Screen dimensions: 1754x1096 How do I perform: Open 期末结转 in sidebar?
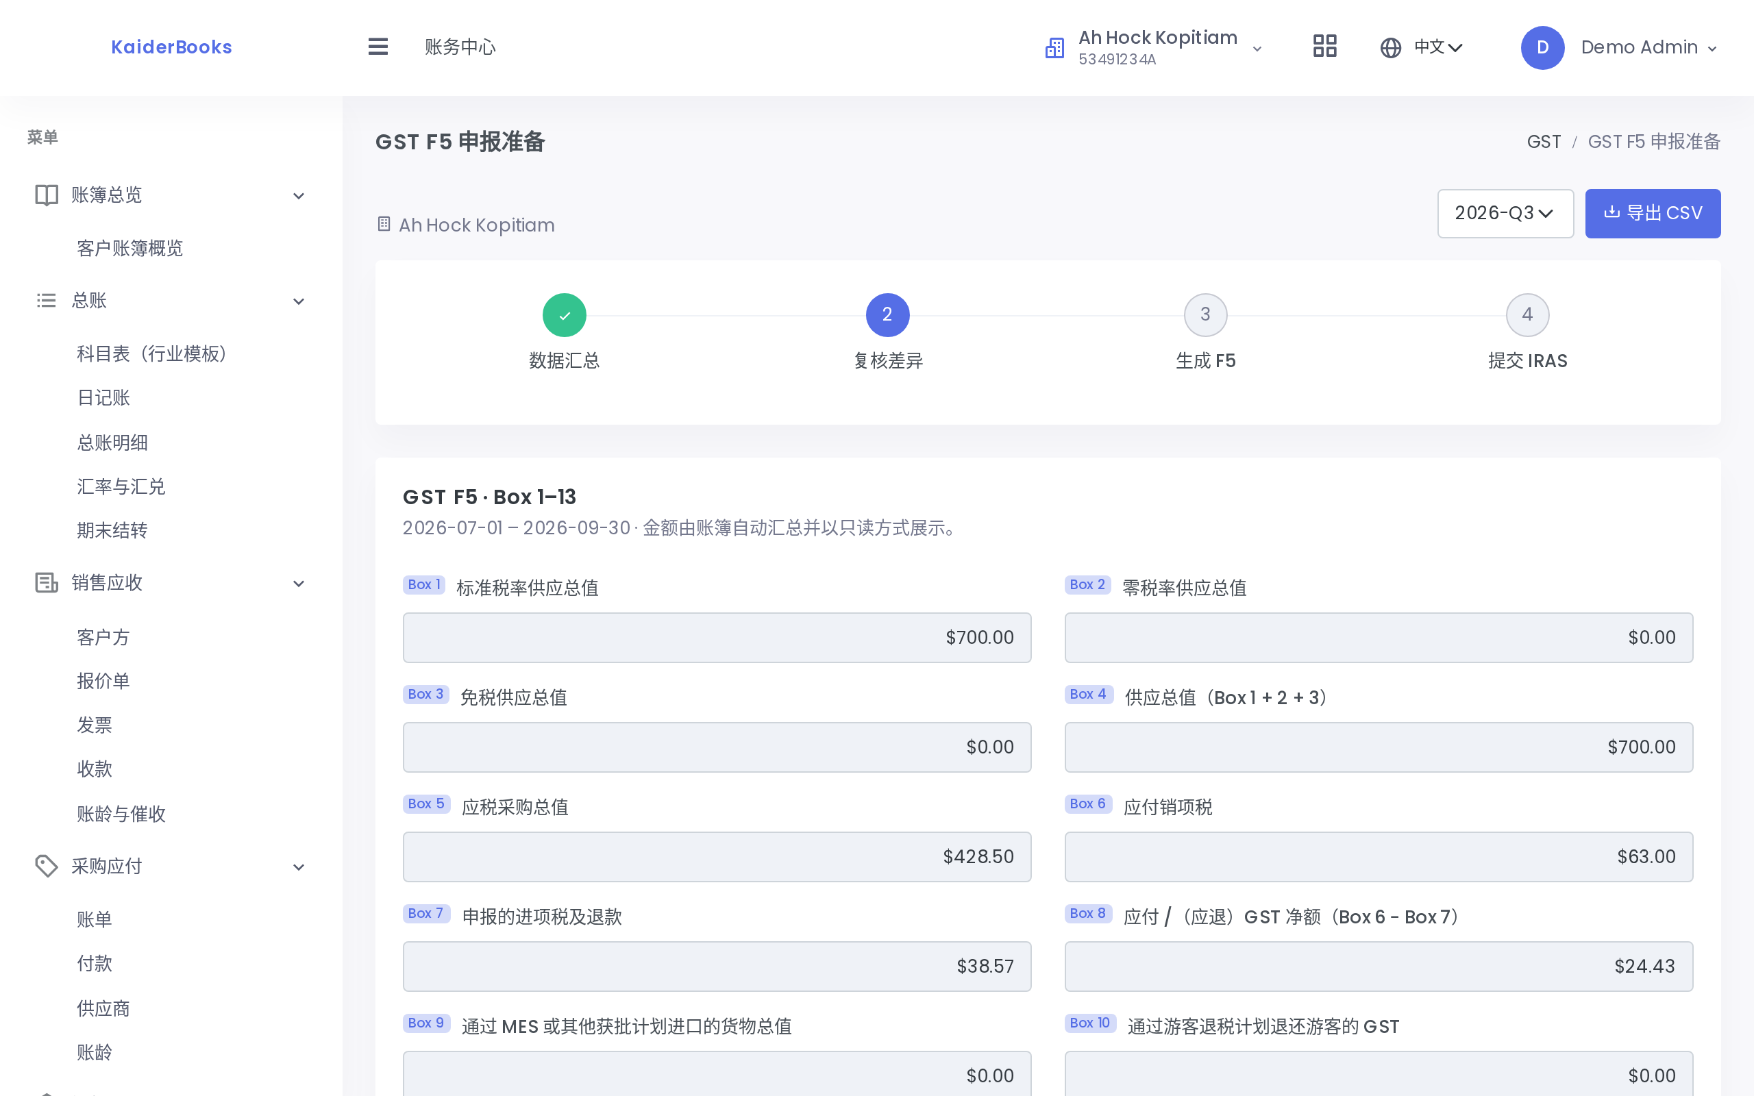pyautogui.click(x=112, y=531)
